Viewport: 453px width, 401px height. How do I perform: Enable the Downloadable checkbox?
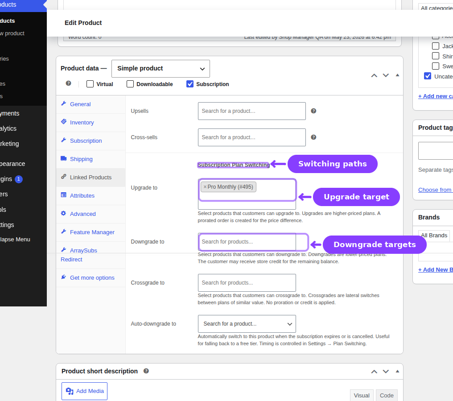(130, 84)
